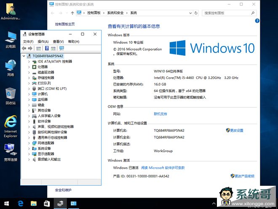Viewport: 278px width, 209px height.
Task: Collapse the TQ684RF8A6P5N42 root node
Action: pyautogui.click(x=24, y=56)
